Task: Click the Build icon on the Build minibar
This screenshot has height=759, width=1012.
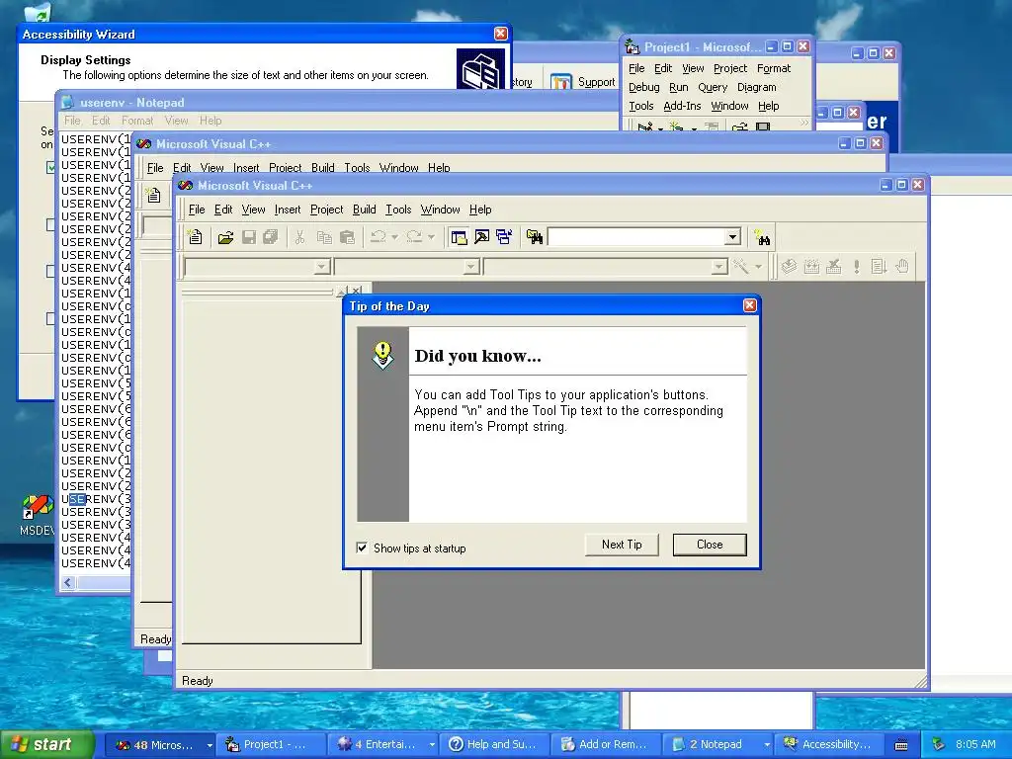Action: tap(811, 266)
